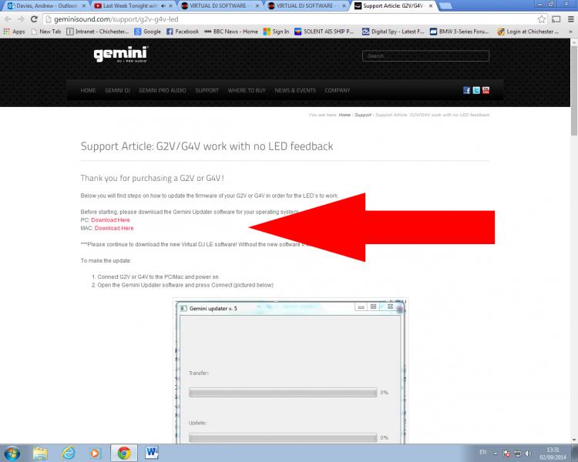This screenshot has height=462, width=578.
Task: Bookmark this page with the star icon
Action: [542, 18]
